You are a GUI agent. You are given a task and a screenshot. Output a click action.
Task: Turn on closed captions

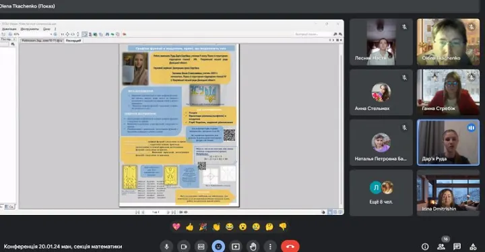(201, 247)
